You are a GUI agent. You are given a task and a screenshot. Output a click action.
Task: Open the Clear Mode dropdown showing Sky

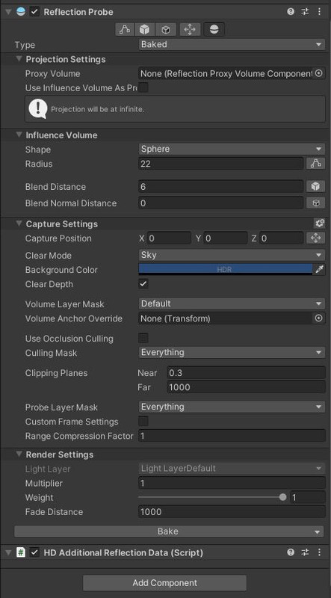click(x=232, y=255)
